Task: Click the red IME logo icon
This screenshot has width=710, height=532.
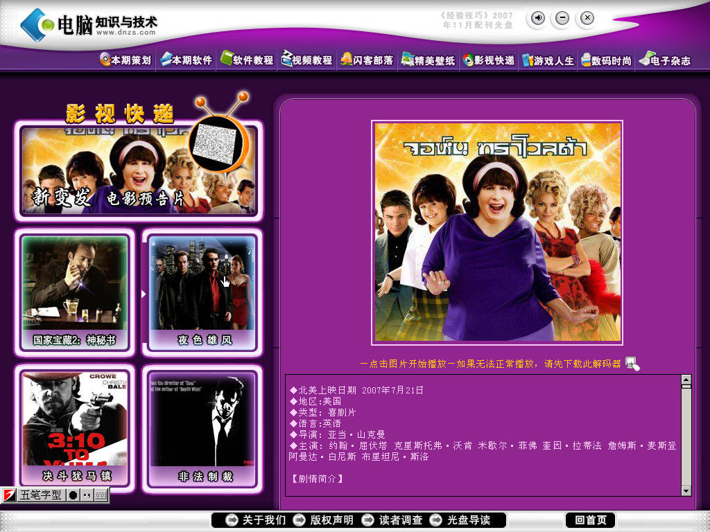Action: pos(10,495)
